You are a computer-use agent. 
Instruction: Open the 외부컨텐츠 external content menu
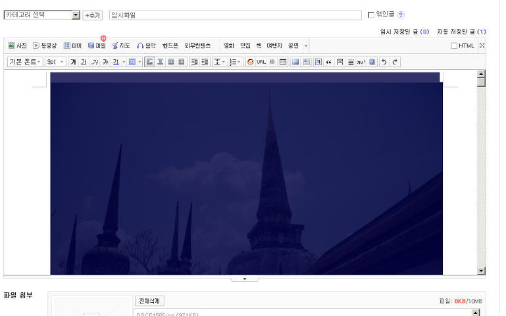(x=197, y=45)
